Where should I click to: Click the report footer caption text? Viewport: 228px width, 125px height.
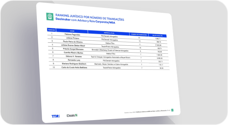coord(147,112)
